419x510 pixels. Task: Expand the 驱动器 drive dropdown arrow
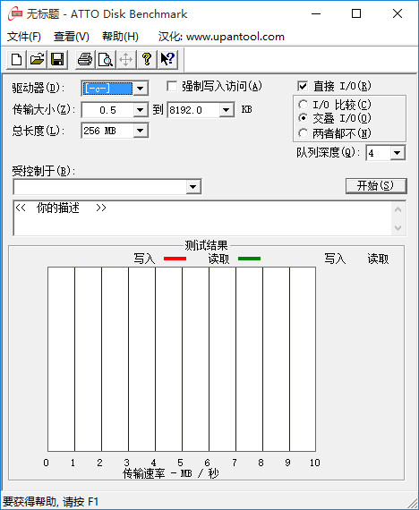[x=141, y=89]
